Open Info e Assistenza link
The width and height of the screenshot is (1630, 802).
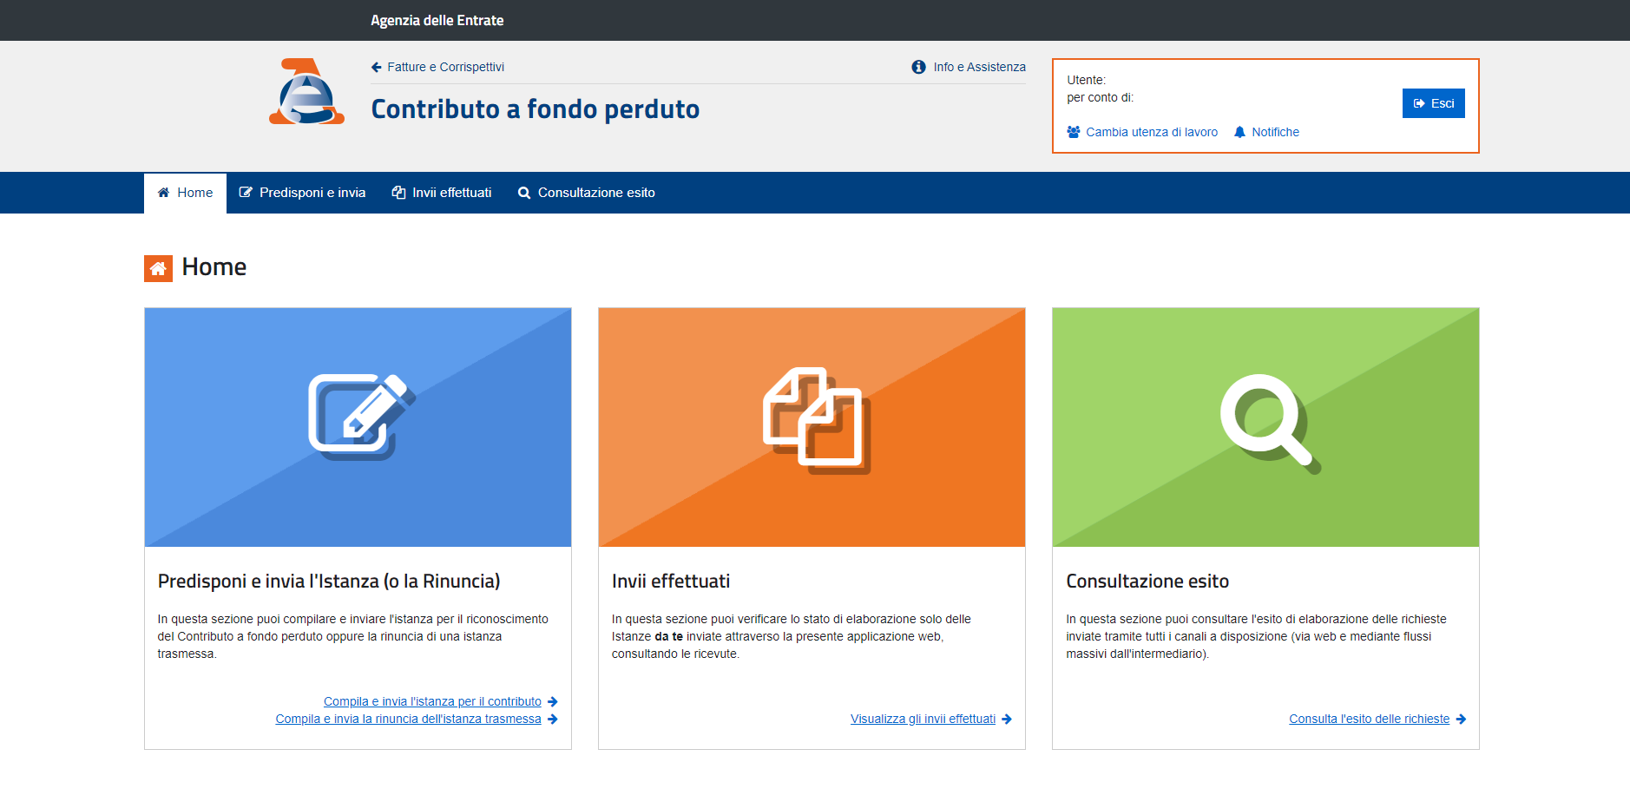tap(979, 67)
